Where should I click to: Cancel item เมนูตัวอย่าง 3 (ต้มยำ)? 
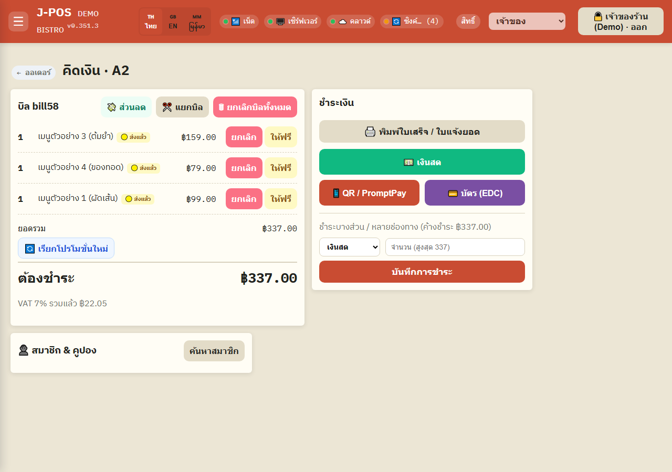pyautogui.click(x=244, y=137)
